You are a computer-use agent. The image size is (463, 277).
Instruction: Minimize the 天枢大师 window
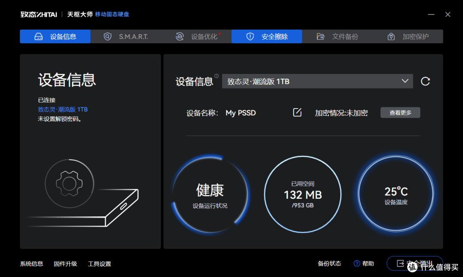tap(431, 14)
